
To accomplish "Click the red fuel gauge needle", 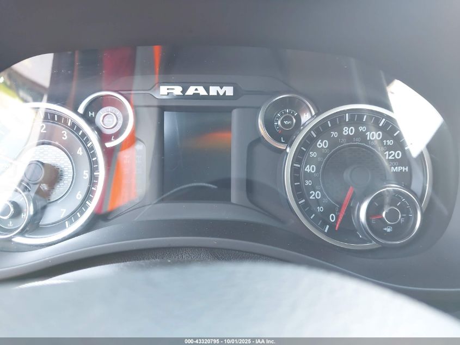I will pos(377,217).
